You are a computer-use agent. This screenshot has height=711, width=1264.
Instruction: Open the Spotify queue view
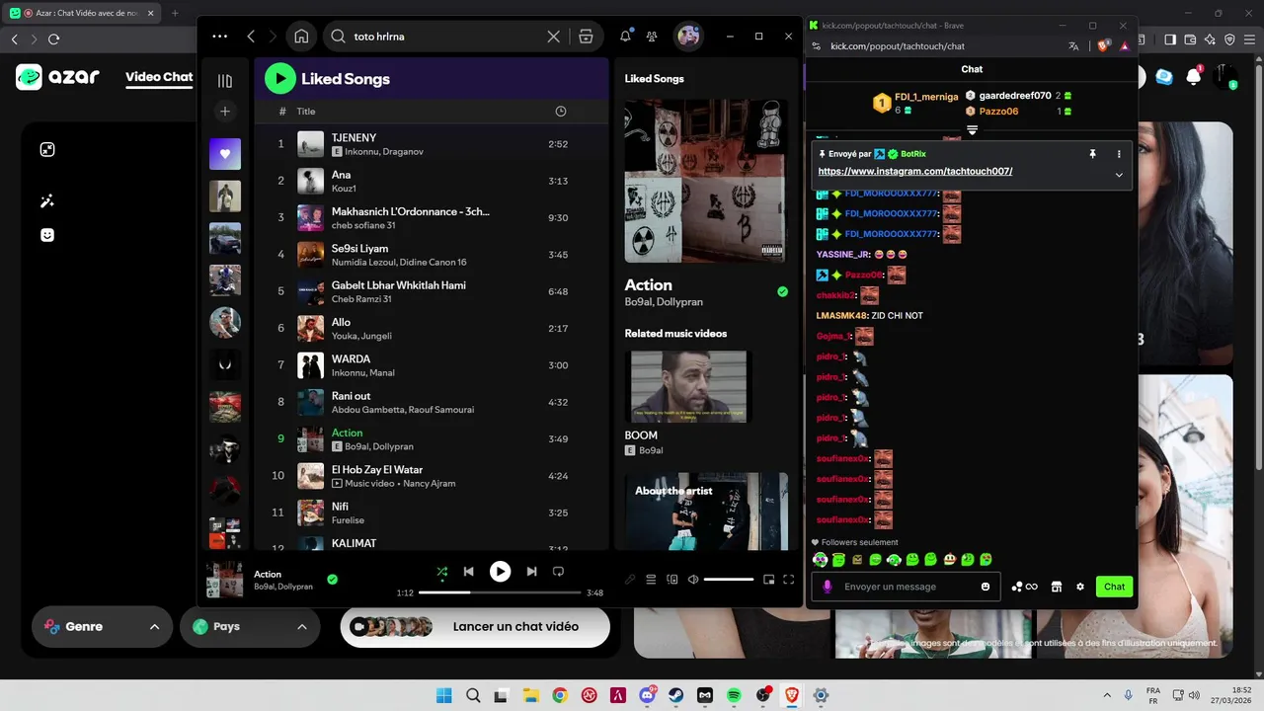[651, 580]
